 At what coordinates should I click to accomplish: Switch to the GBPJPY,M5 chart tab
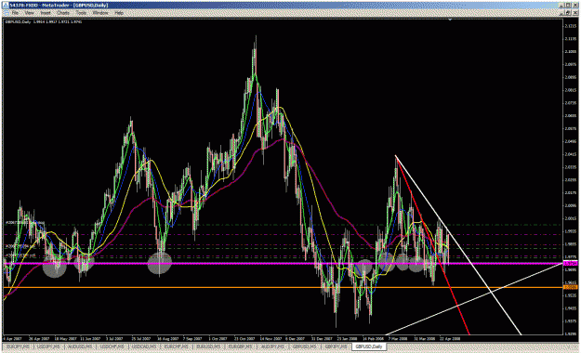pyautogui.click(x=337, y=346)
